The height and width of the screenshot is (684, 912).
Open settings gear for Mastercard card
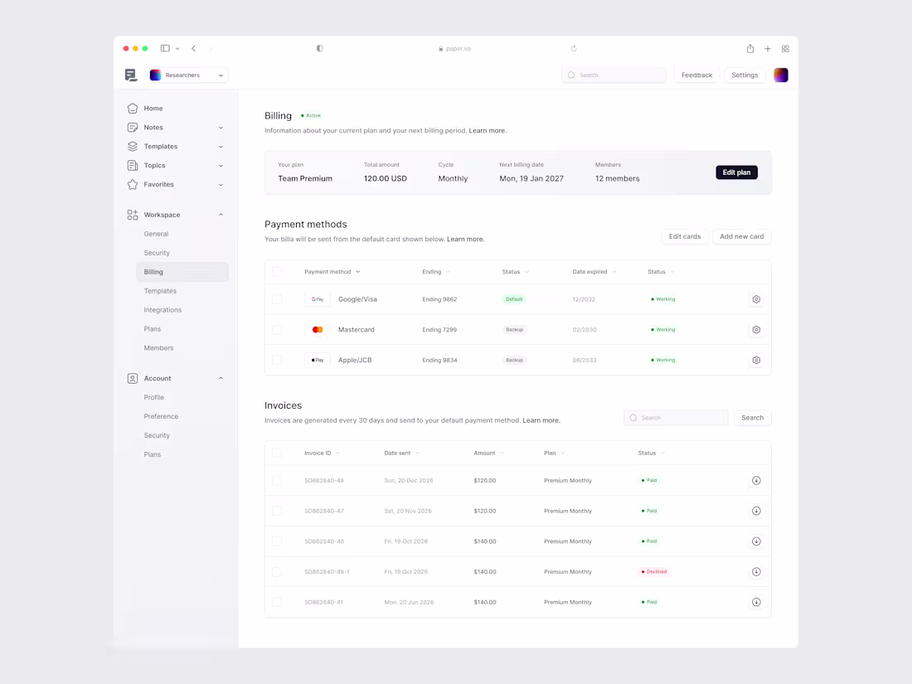coord(755,329)
